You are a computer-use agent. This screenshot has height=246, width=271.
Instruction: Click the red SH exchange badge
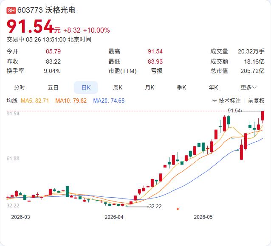[11, 10]
